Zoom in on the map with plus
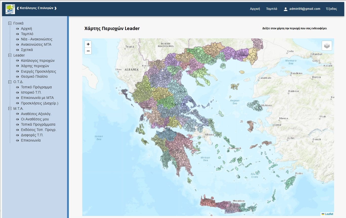The width and height of the screenshot is (346, 218). (x=88, y=44)
